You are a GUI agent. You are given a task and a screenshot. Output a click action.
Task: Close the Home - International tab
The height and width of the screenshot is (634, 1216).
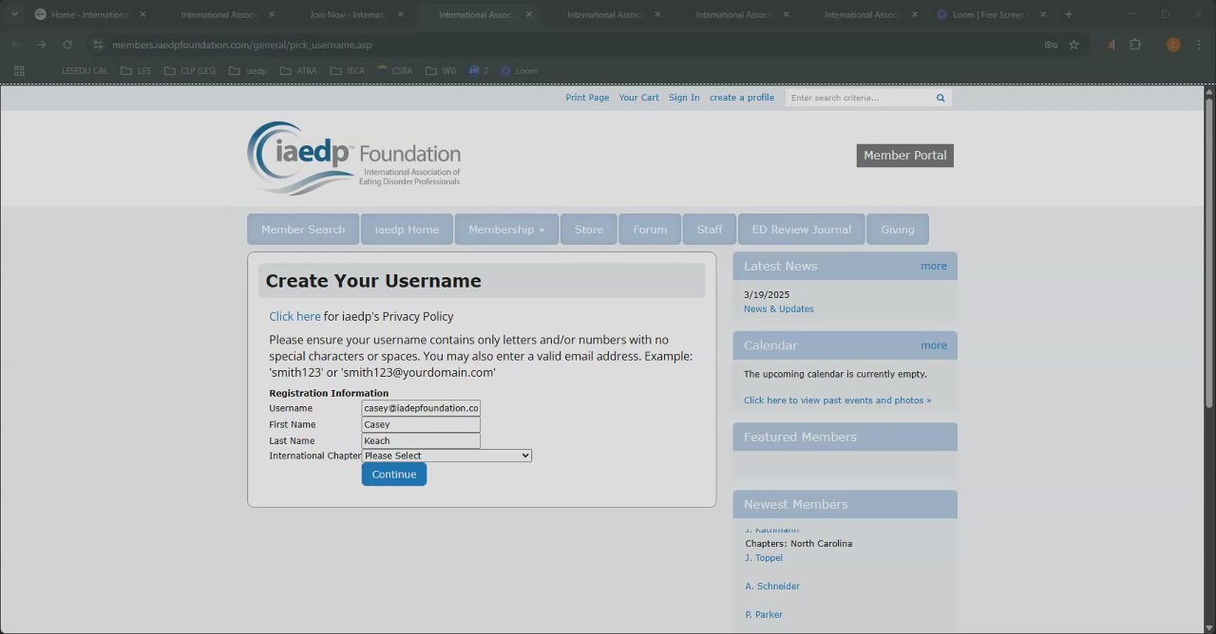click(x=142, y=14)
